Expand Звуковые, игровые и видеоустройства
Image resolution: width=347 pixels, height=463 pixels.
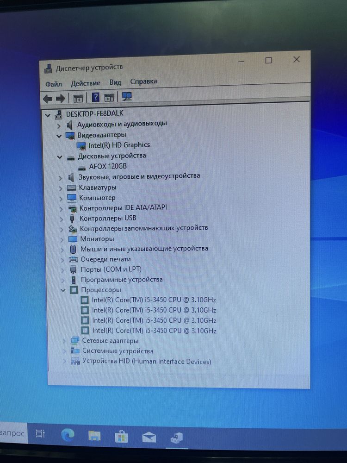pos(60,178)
